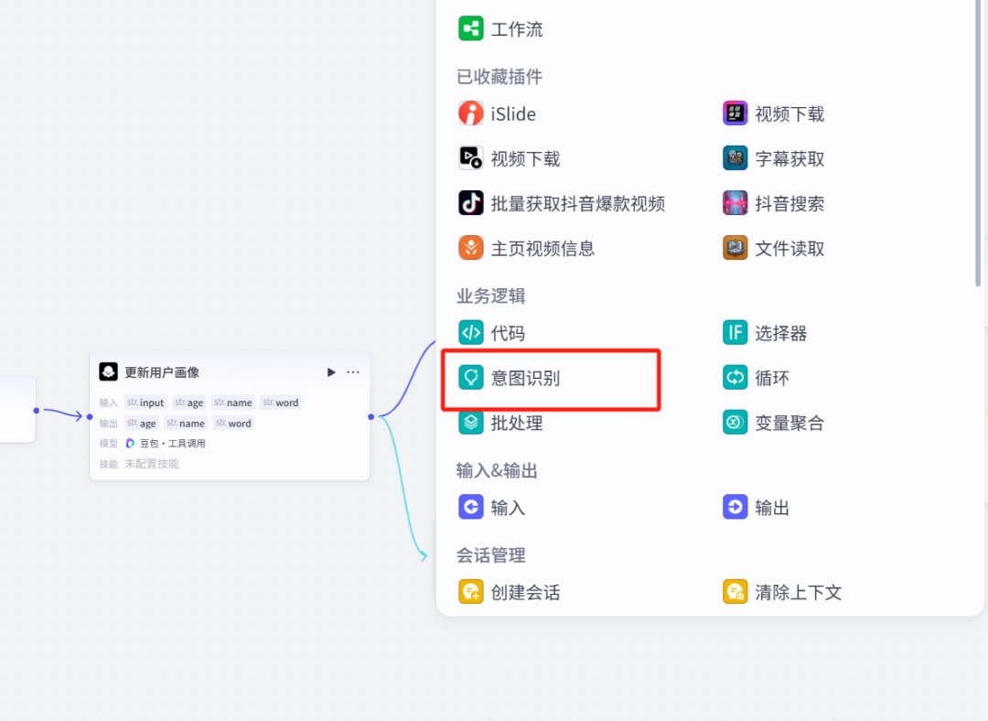Open the 更新用户画像 node options menu
Image resolution: width=988 pixels, height=721 pixels.
pos(351,372)
